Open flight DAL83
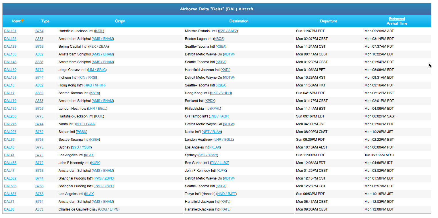Viewport: 438px width, 218px height. pyautogui.click(x=9, y=209)
